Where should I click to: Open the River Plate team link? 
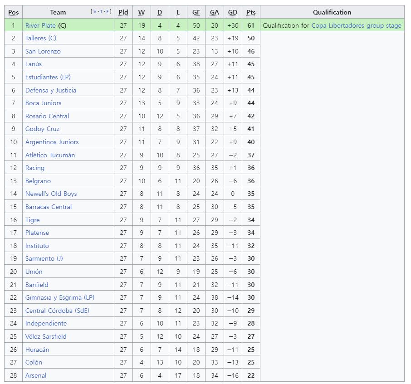pyautogui.click(x=40, y=25)
